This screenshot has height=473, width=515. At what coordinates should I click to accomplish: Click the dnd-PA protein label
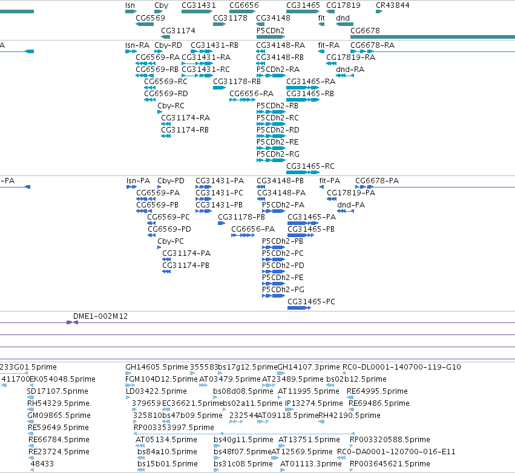point(351,205)
